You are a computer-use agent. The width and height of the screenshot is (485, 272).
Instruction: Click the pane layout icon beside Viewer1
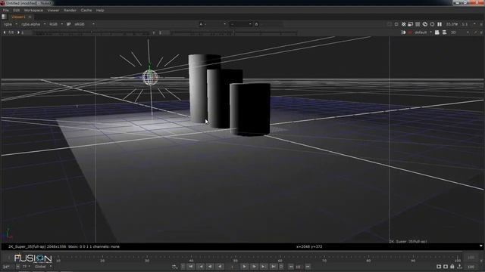(x=4, y=17)
